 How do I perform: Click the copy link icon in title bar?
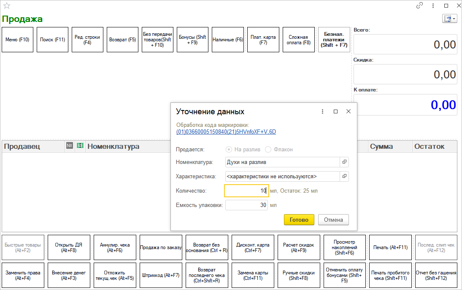pos(419,6)
